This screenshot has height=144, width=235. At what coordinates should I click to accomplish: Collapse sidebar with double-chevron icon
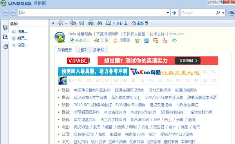point(52,23)
